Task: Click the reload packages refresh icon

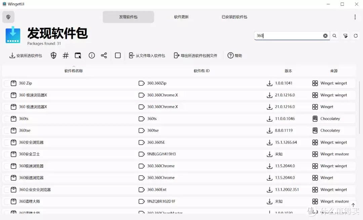Action: point(356,36)
